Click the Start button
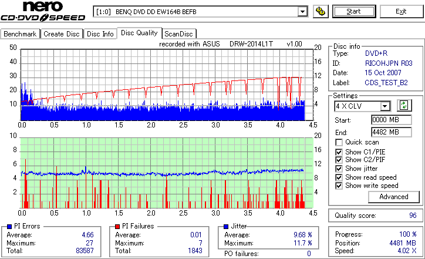This screenshot has width=425, height=259. point(354,11)
